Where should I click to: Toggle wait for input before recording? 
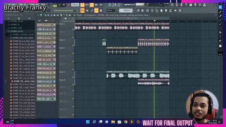(x=87, y=5)
